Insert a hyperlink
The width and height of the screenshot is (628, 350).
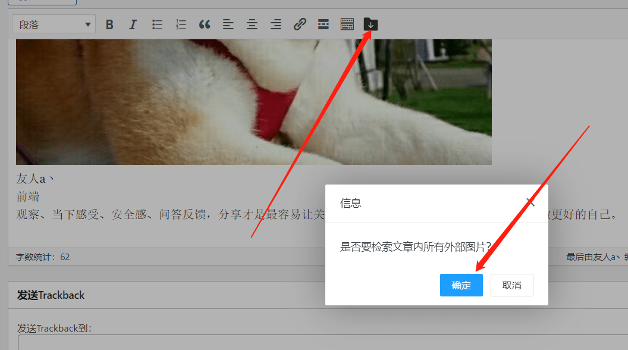pyautogui.click(x=299, y=24)
